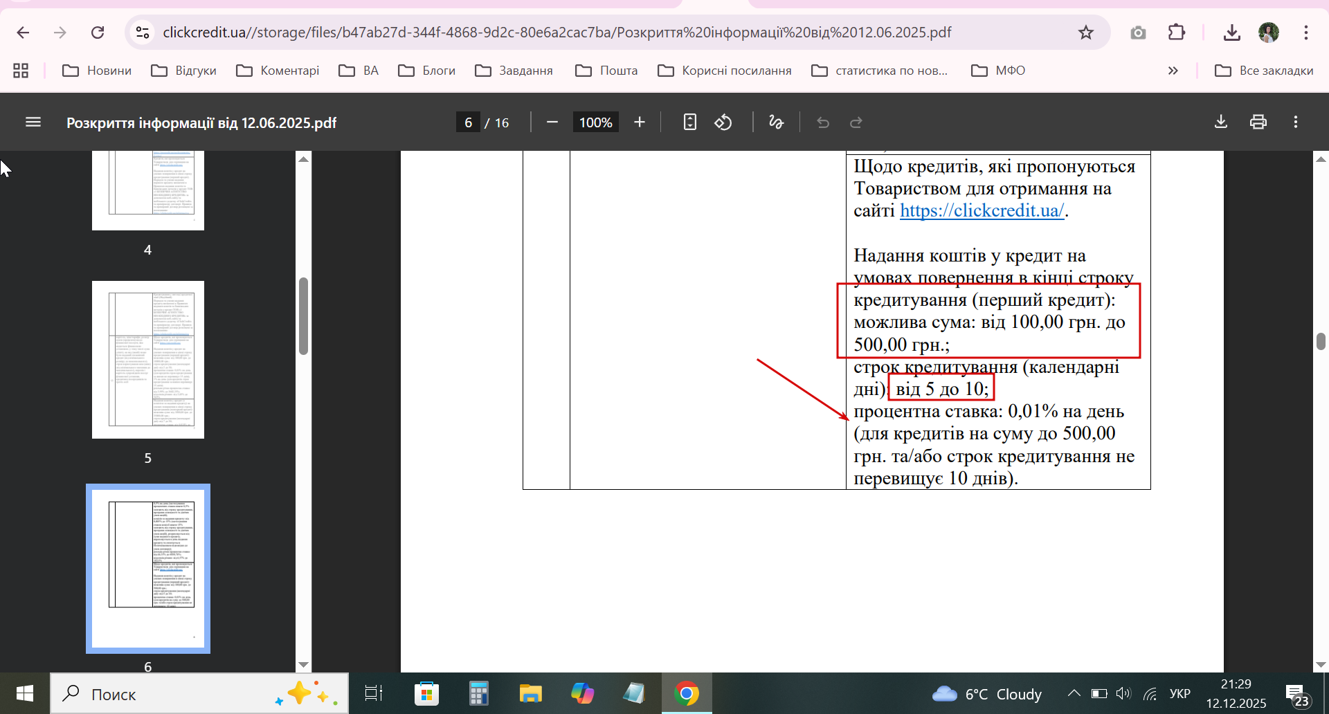Download the PDF from viewer toolbar

(x=1221, y=122)
